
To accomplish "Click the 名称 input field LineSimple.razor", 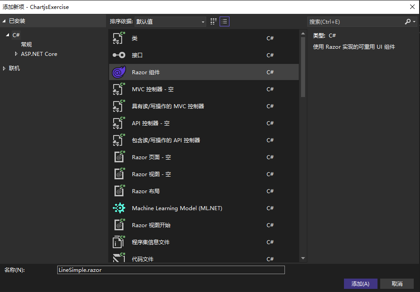I will [171, 270].
